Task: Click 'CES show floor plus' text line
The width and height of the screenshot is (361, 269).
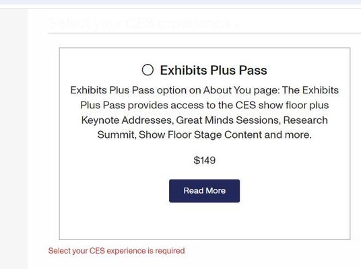Action: [282, 105]
